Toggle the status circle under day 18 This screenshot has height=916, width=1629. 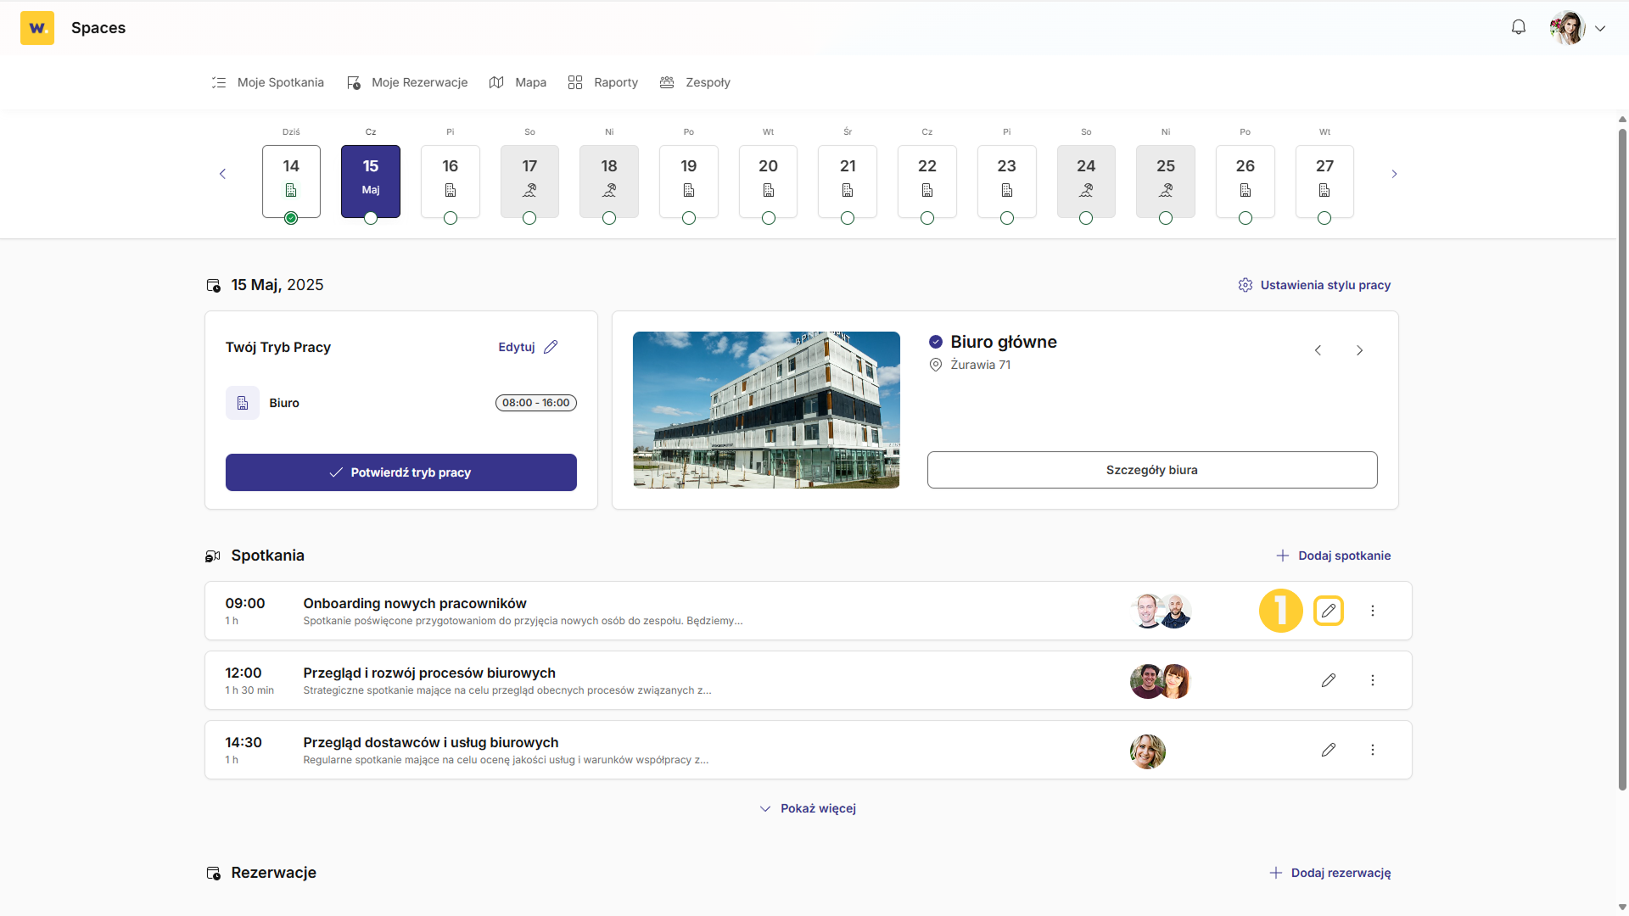tap(609, 218)
